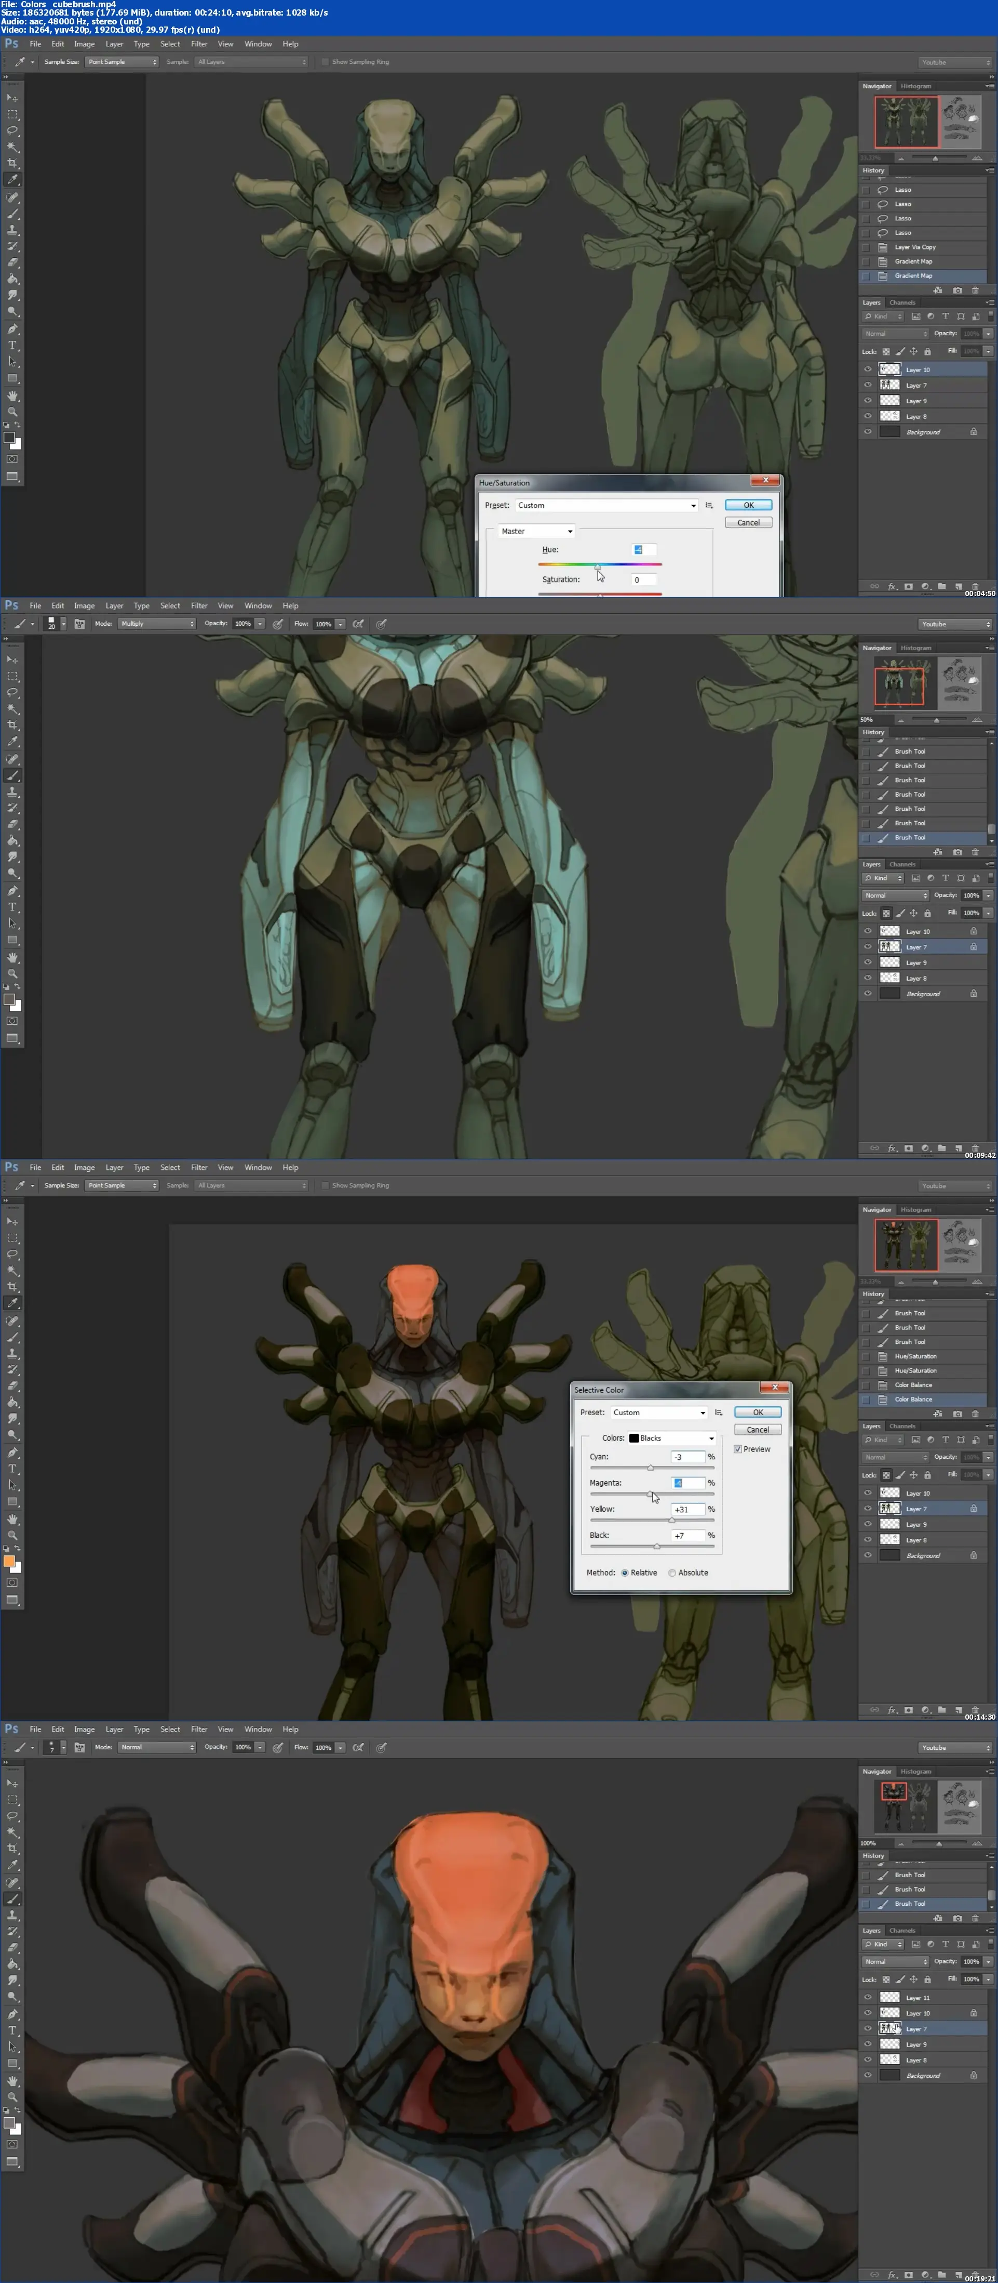In 00:19:21 frame, select the Pen tool
The width and height of the screenshot is (998, 2283).
tap(12, 2014)
